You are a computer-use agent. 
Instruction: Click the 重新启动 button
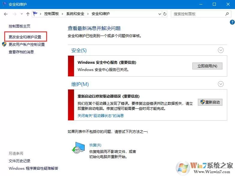[x=210, y=102]
